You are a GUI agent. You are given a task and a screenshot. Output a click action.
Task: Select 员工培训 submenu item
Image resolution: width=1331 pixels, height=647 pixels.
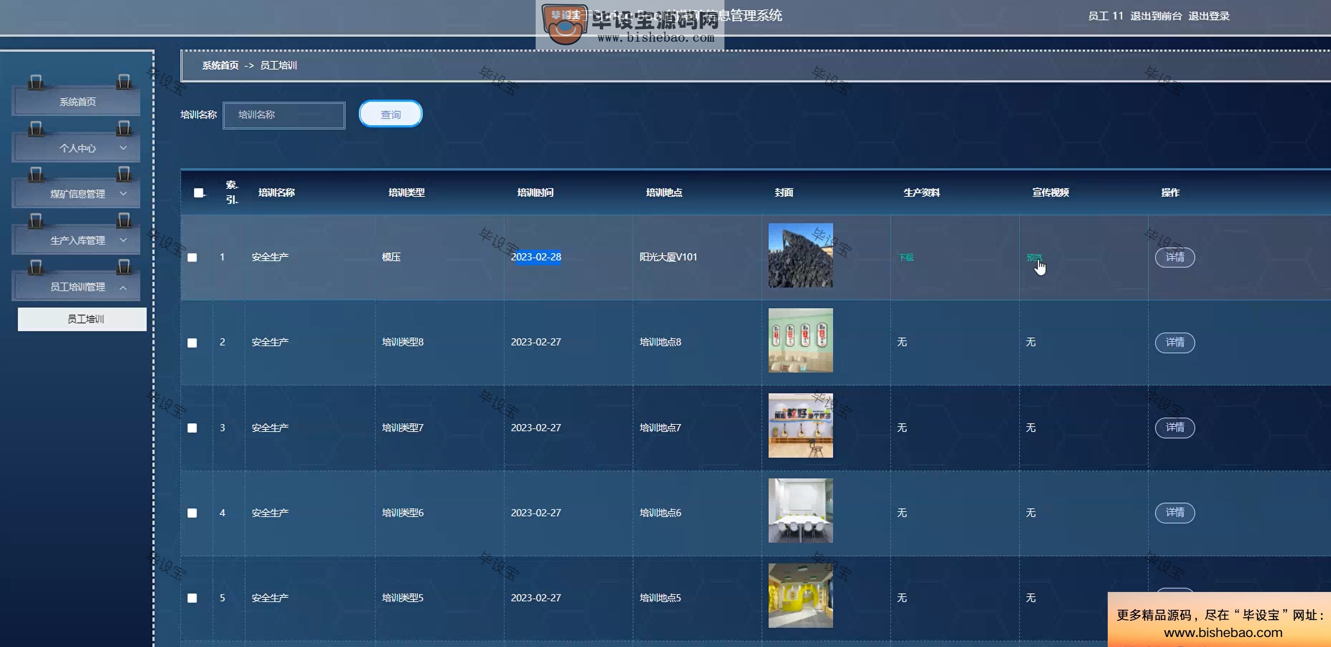pos(82,319)
